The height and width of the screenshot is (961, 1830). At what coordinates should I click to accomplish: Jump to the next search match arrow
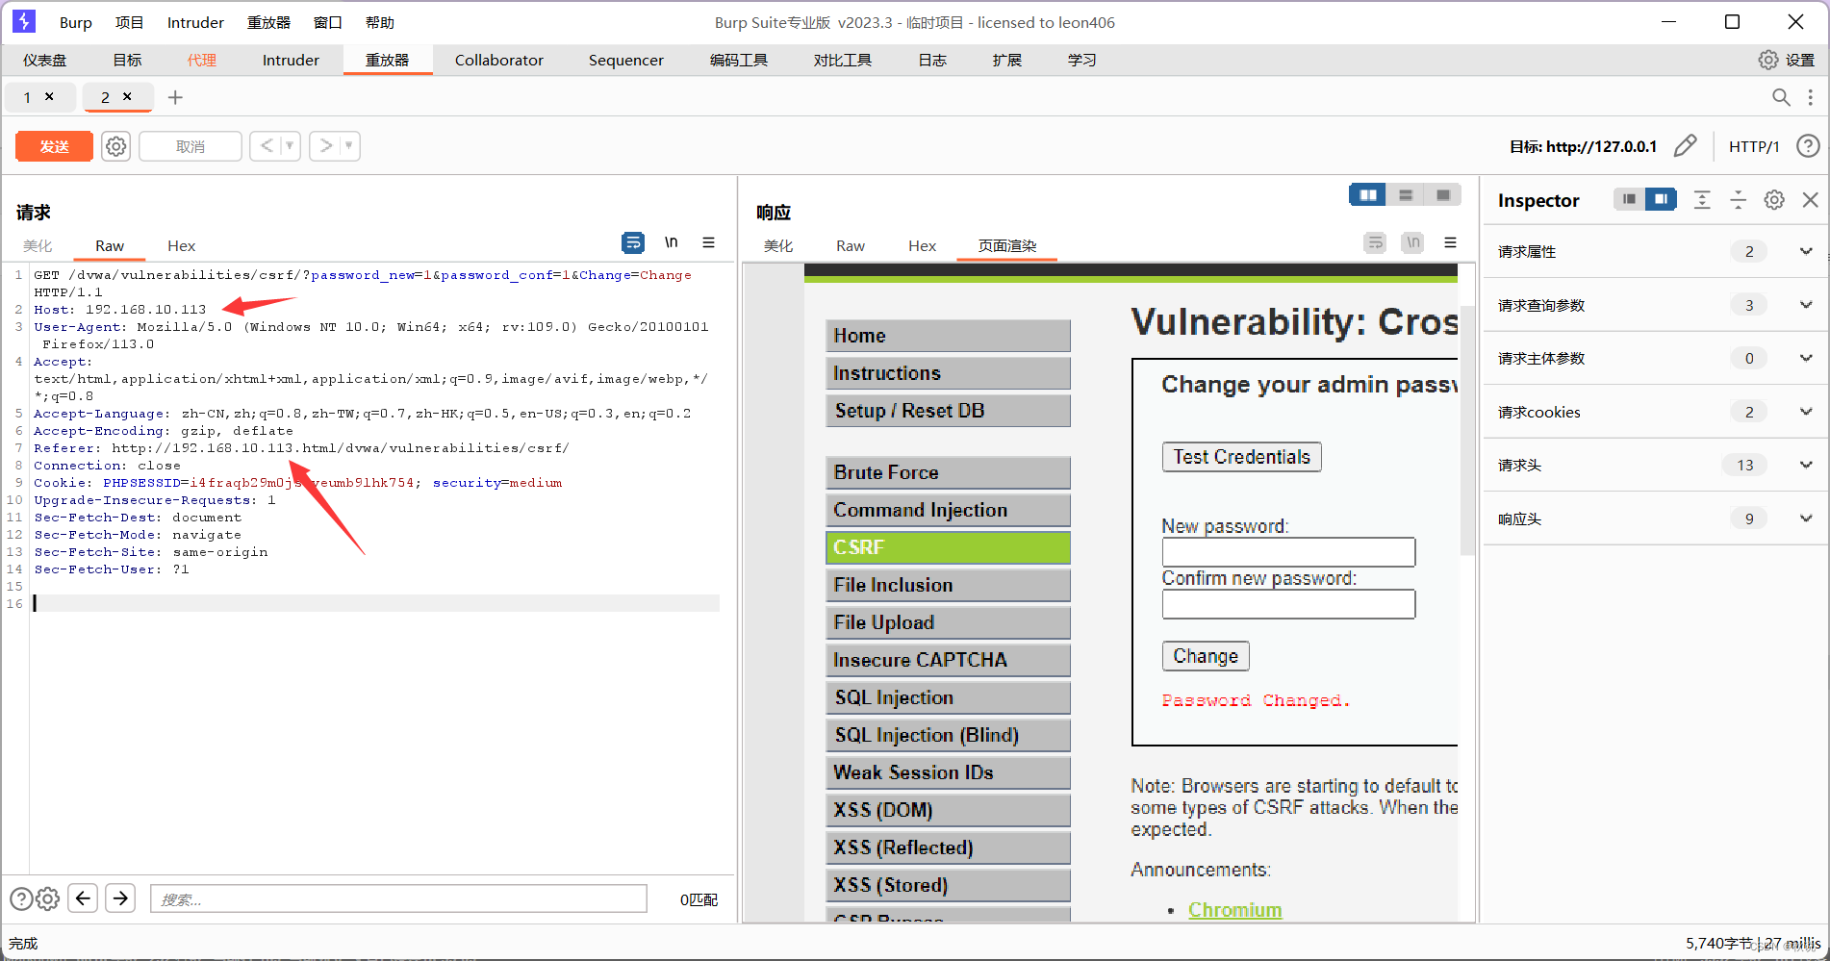tap(120, 898)
